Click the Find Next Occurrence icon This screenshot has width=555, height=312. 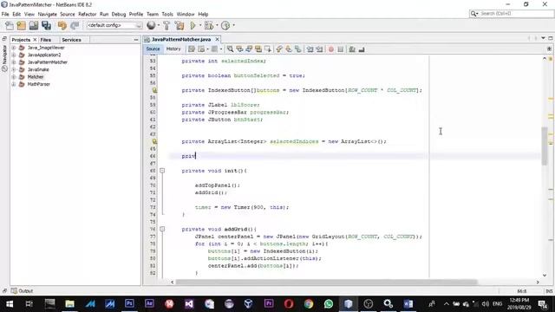(249, 49)
